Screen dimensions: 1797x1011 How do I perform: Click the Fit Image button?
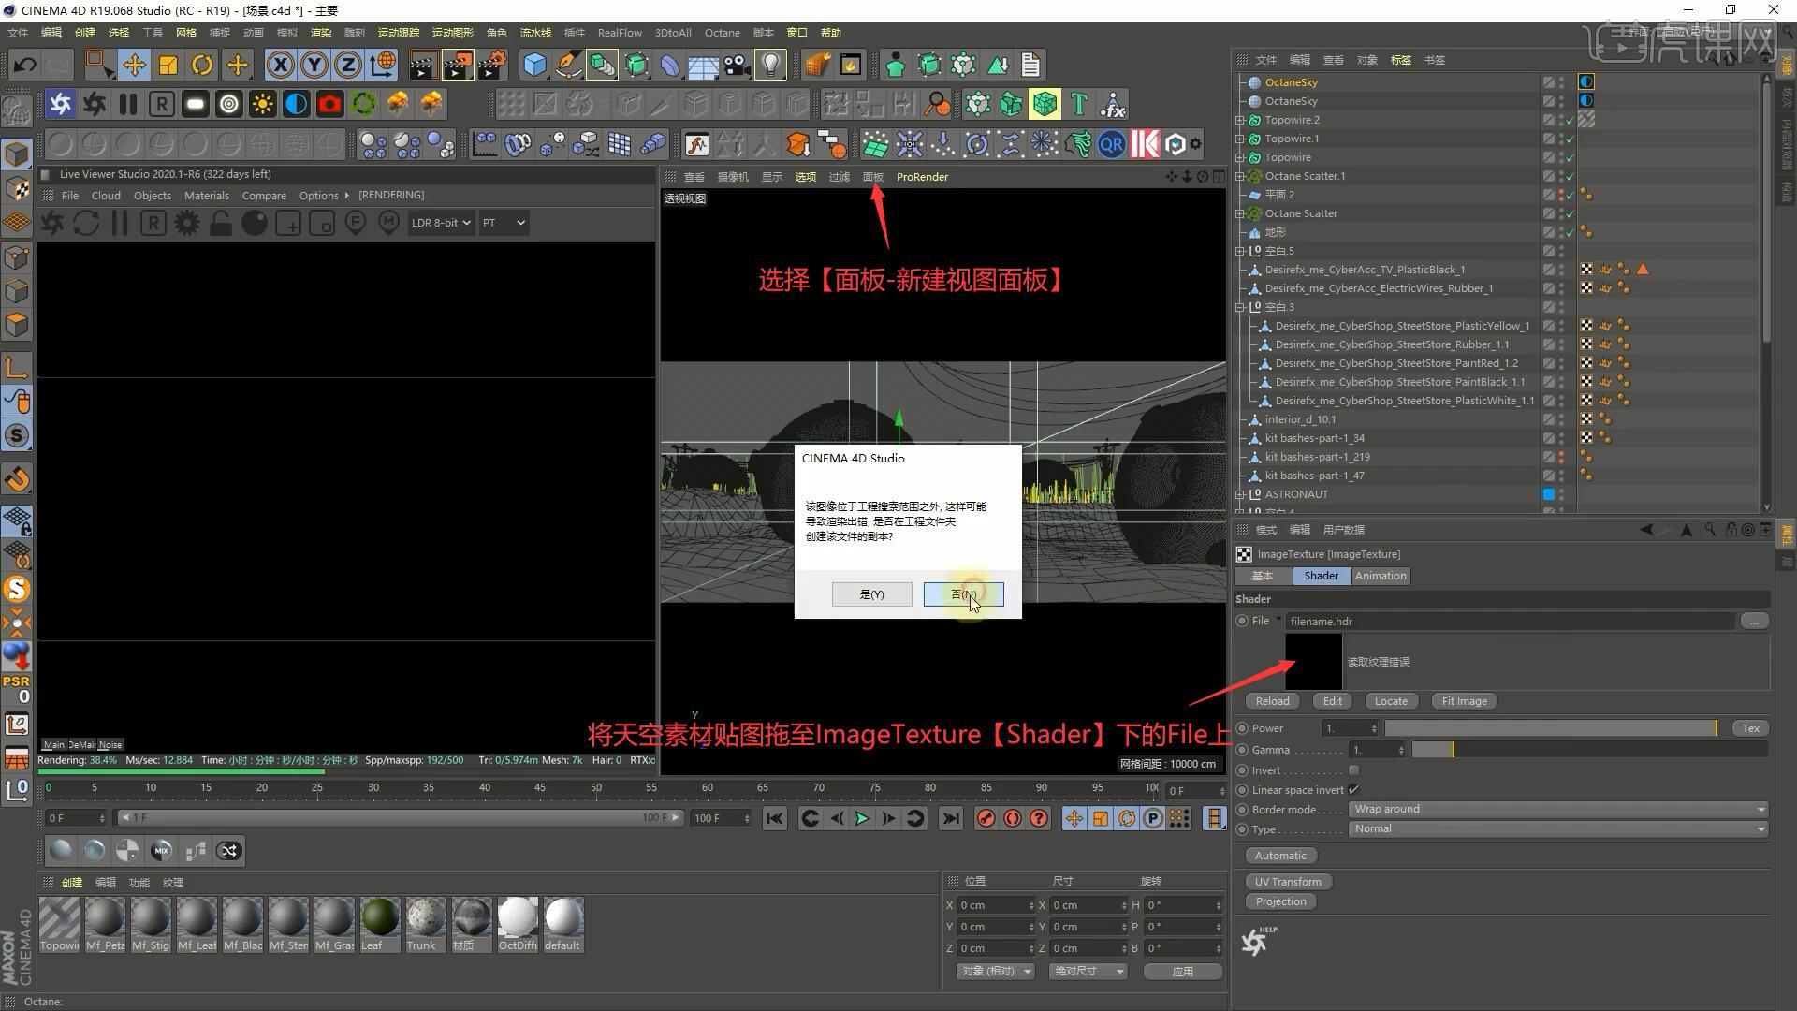(x=1464, y=701)
